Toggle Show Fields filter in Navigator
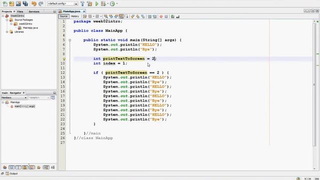This screenshot has width=320, height=180. [11, 167]
